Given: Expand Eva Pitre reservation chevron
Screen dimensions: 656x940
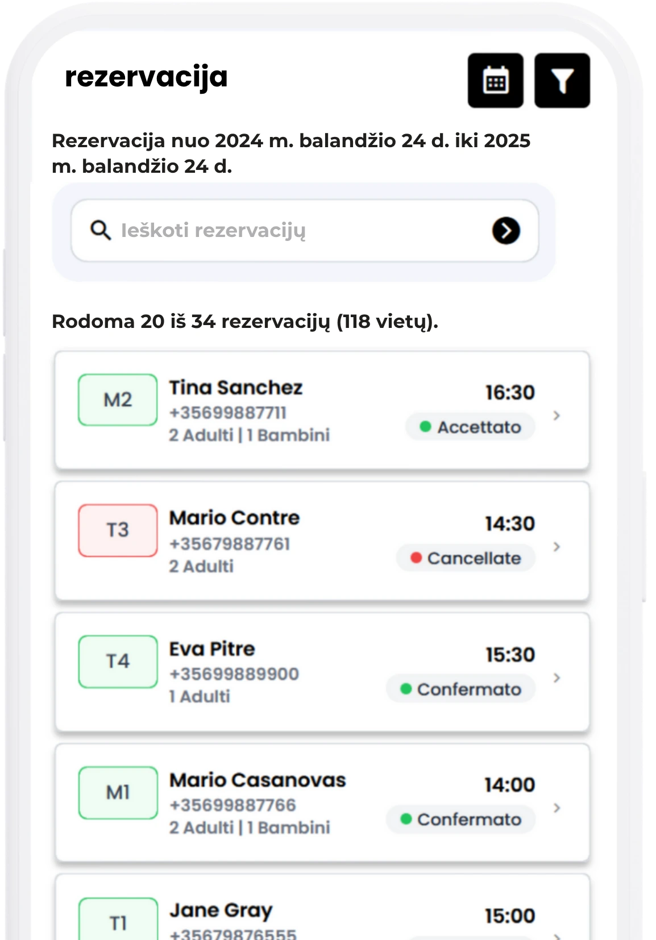Looking at the screenshot, I should (x=557, y=677).
